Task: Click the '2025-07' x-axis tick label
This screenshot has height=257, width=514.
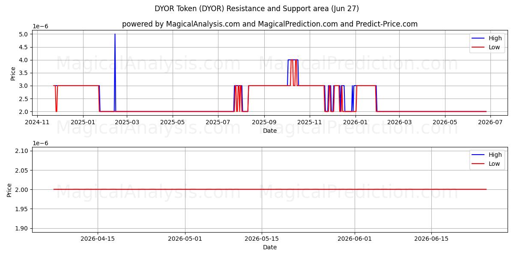Action: click(x=218, y=123)
